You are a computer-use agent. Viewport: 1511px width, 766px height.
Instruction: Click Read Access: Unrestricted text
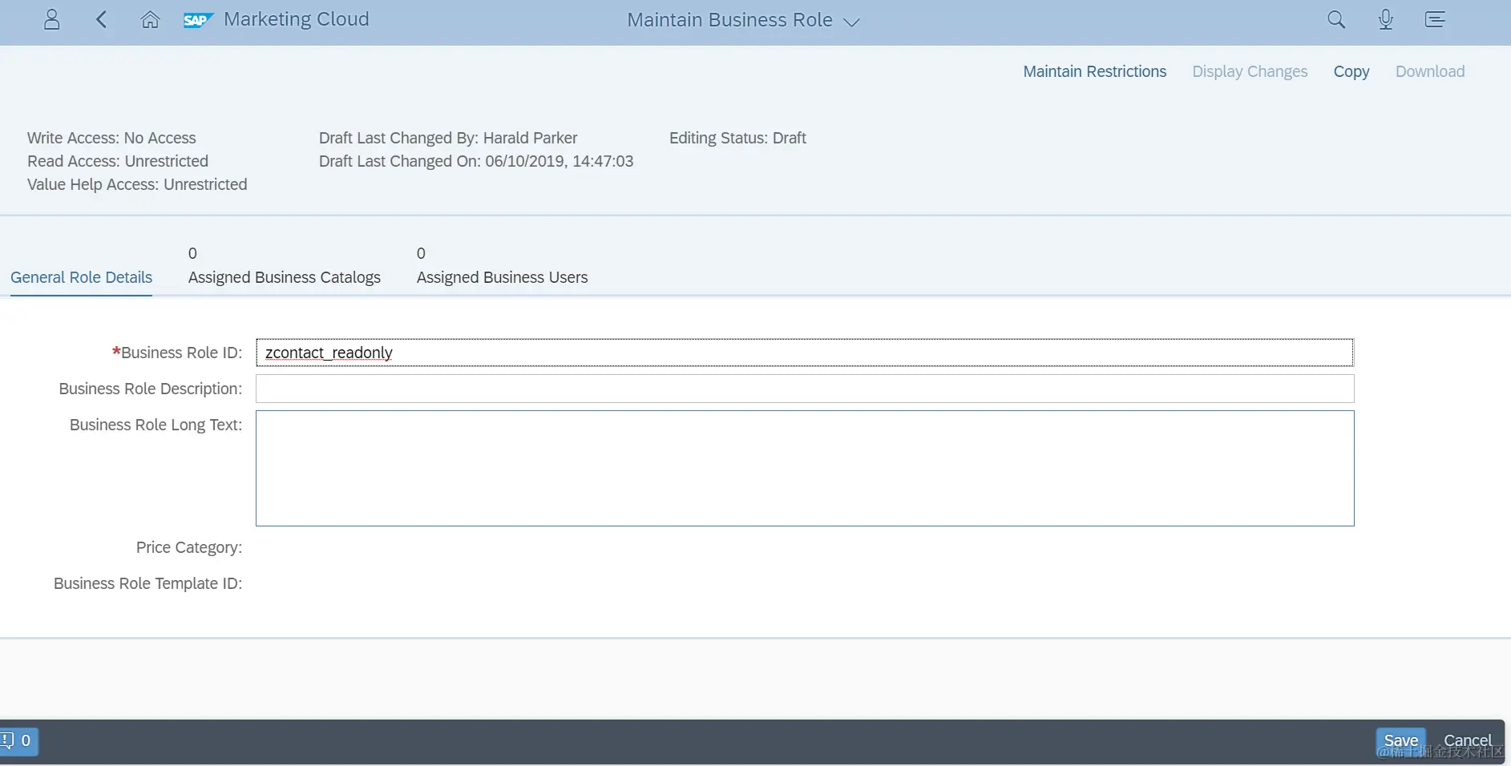pyautogui.click(x=118, y=161)
